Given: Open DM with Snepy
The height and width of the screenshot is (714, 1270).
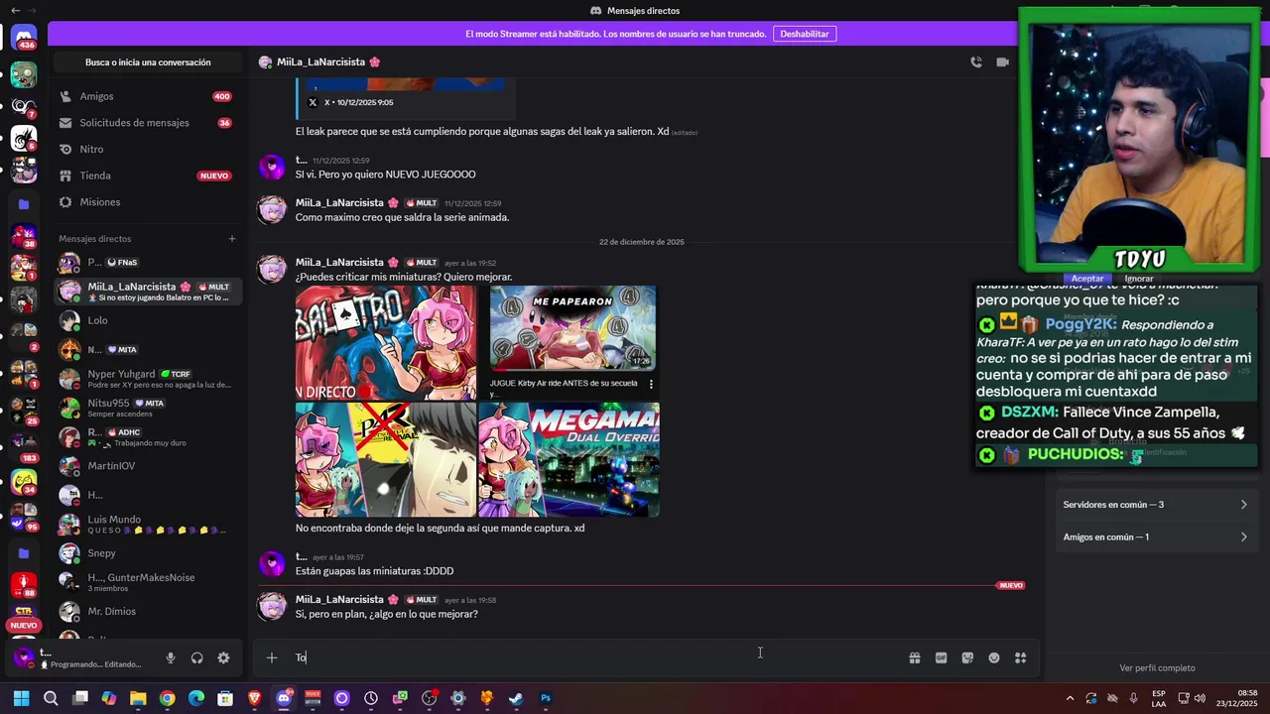Looking at the screenshot, I should tap(147, 553).
